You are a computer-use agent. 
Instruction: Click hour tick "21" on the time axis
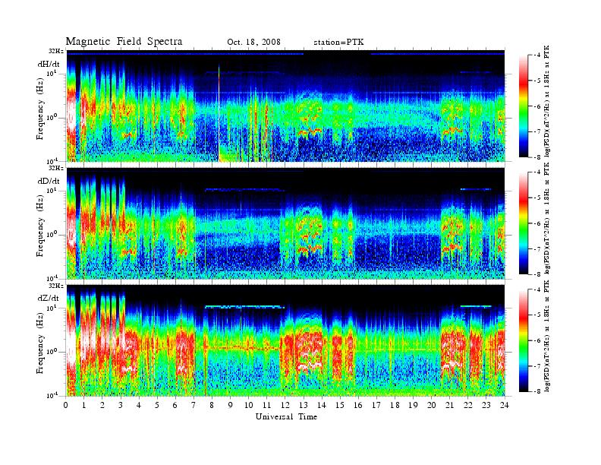[449, 405]
